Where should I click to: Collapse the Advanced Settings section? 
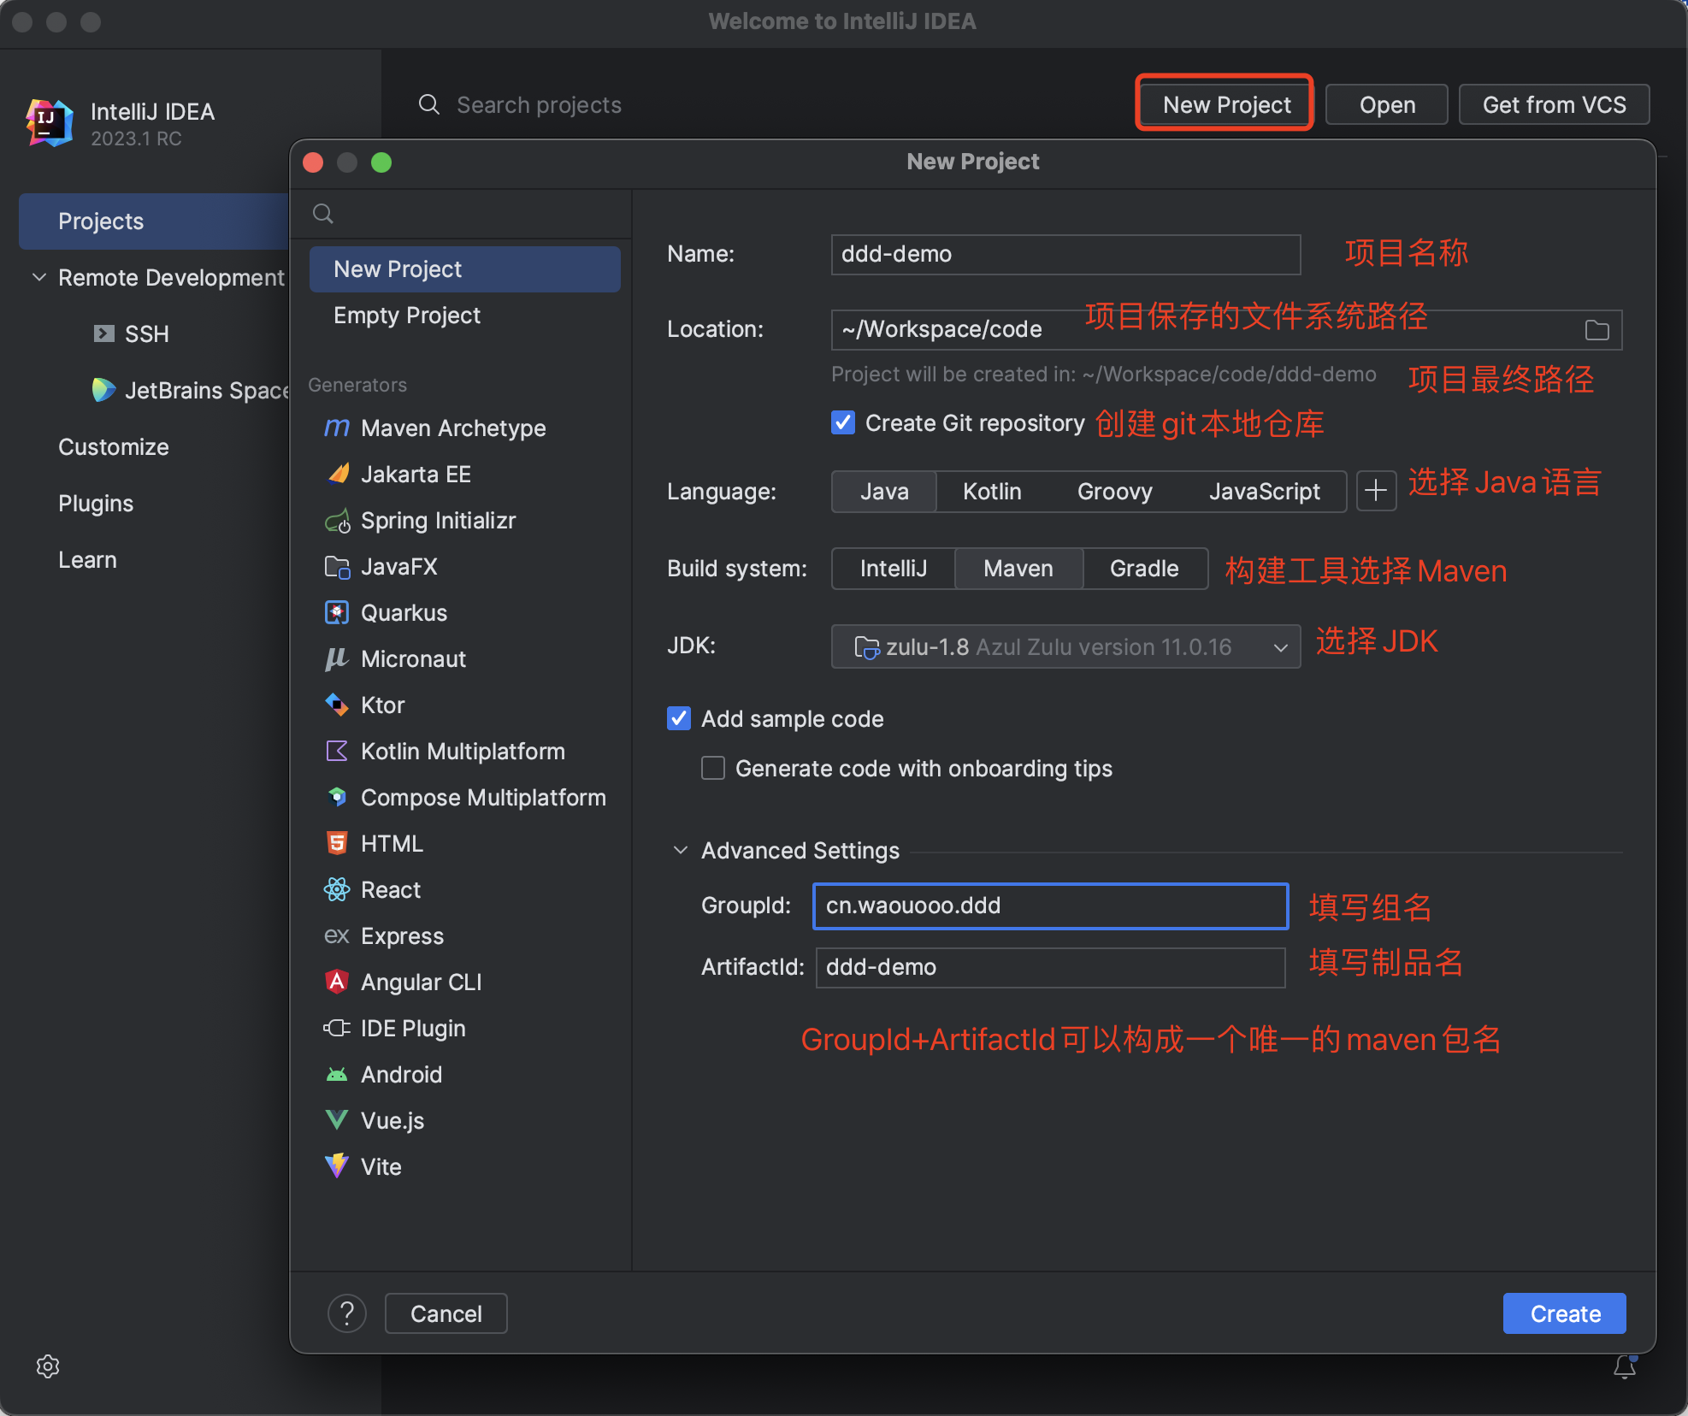681,851
